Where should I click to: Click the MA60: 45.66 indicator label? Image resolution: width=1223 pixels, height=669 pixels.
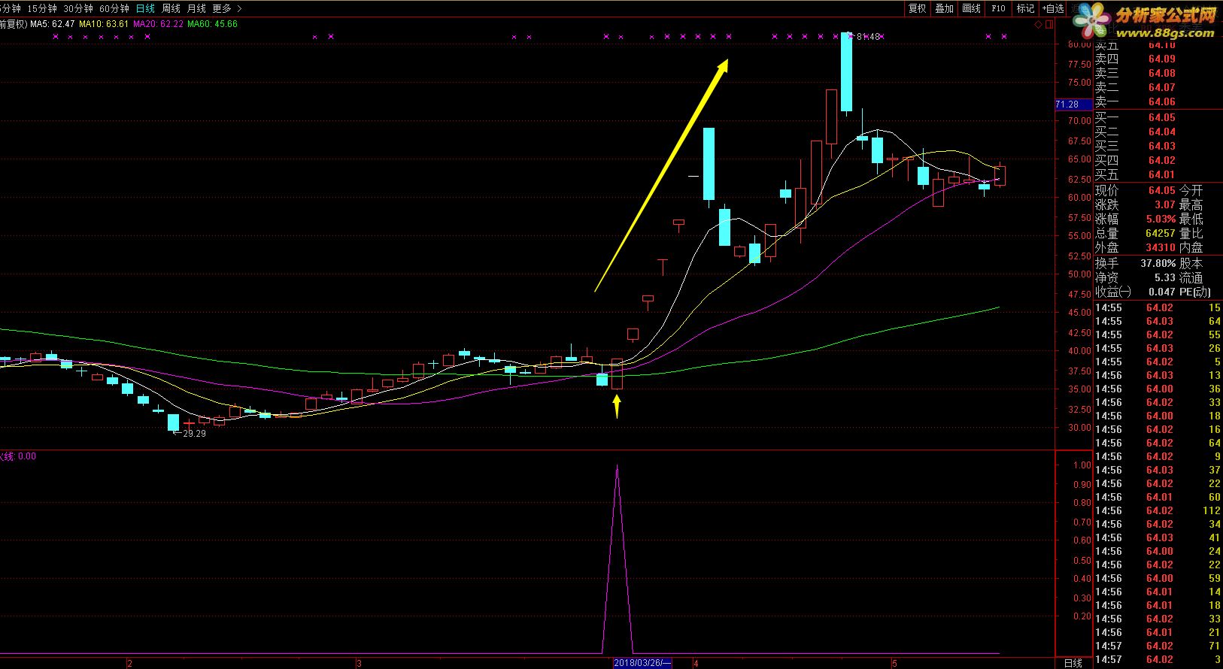(212, 24)
